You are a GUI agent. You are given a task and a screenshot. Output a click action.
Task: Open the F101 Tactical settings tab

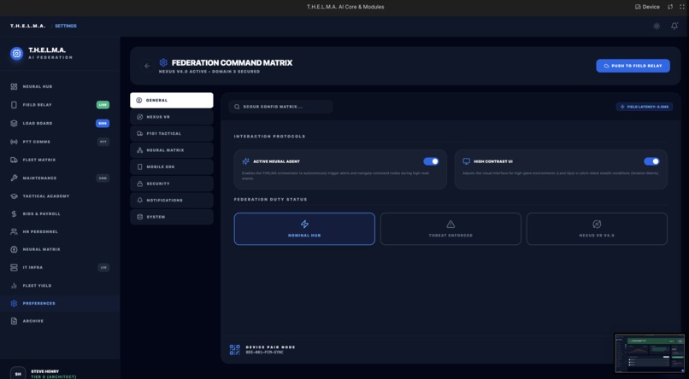172,133
